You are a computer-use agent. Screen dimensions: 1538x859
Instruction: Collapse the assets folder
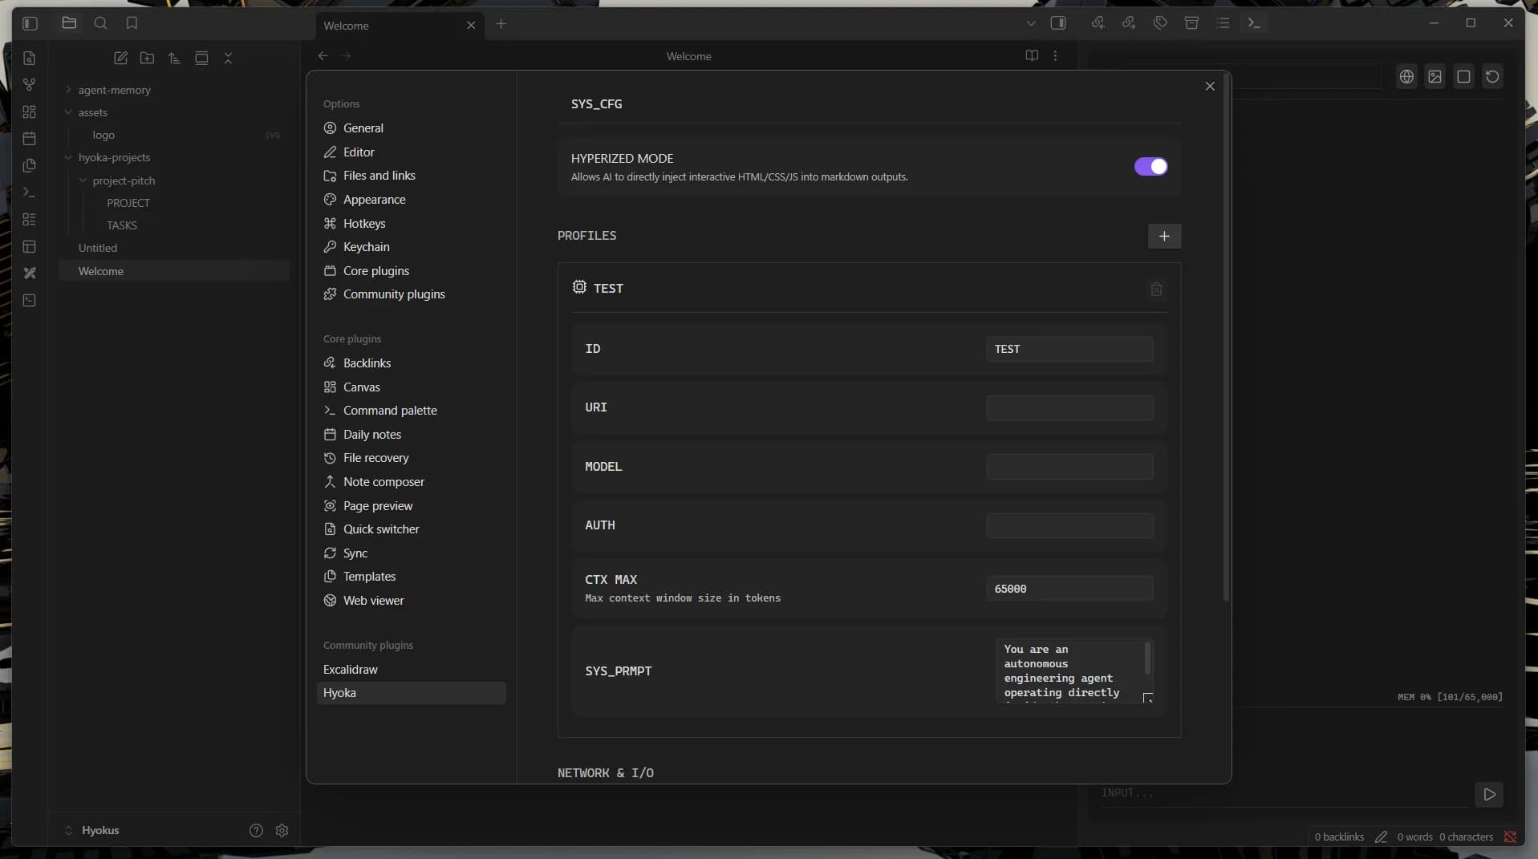[68, 112]
